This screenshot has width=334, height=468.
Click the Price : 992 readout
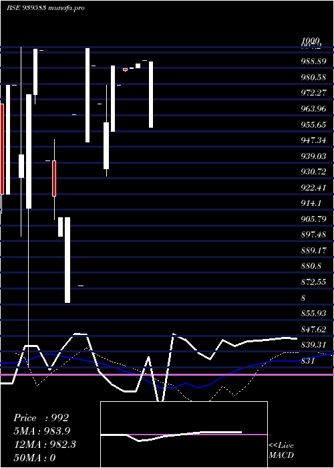pyautogui.click(x=41, y=418)
